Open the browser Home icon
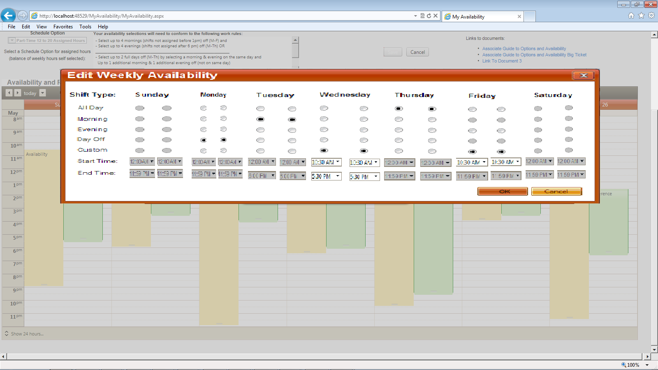658x370 pixels. pos(631,16)
